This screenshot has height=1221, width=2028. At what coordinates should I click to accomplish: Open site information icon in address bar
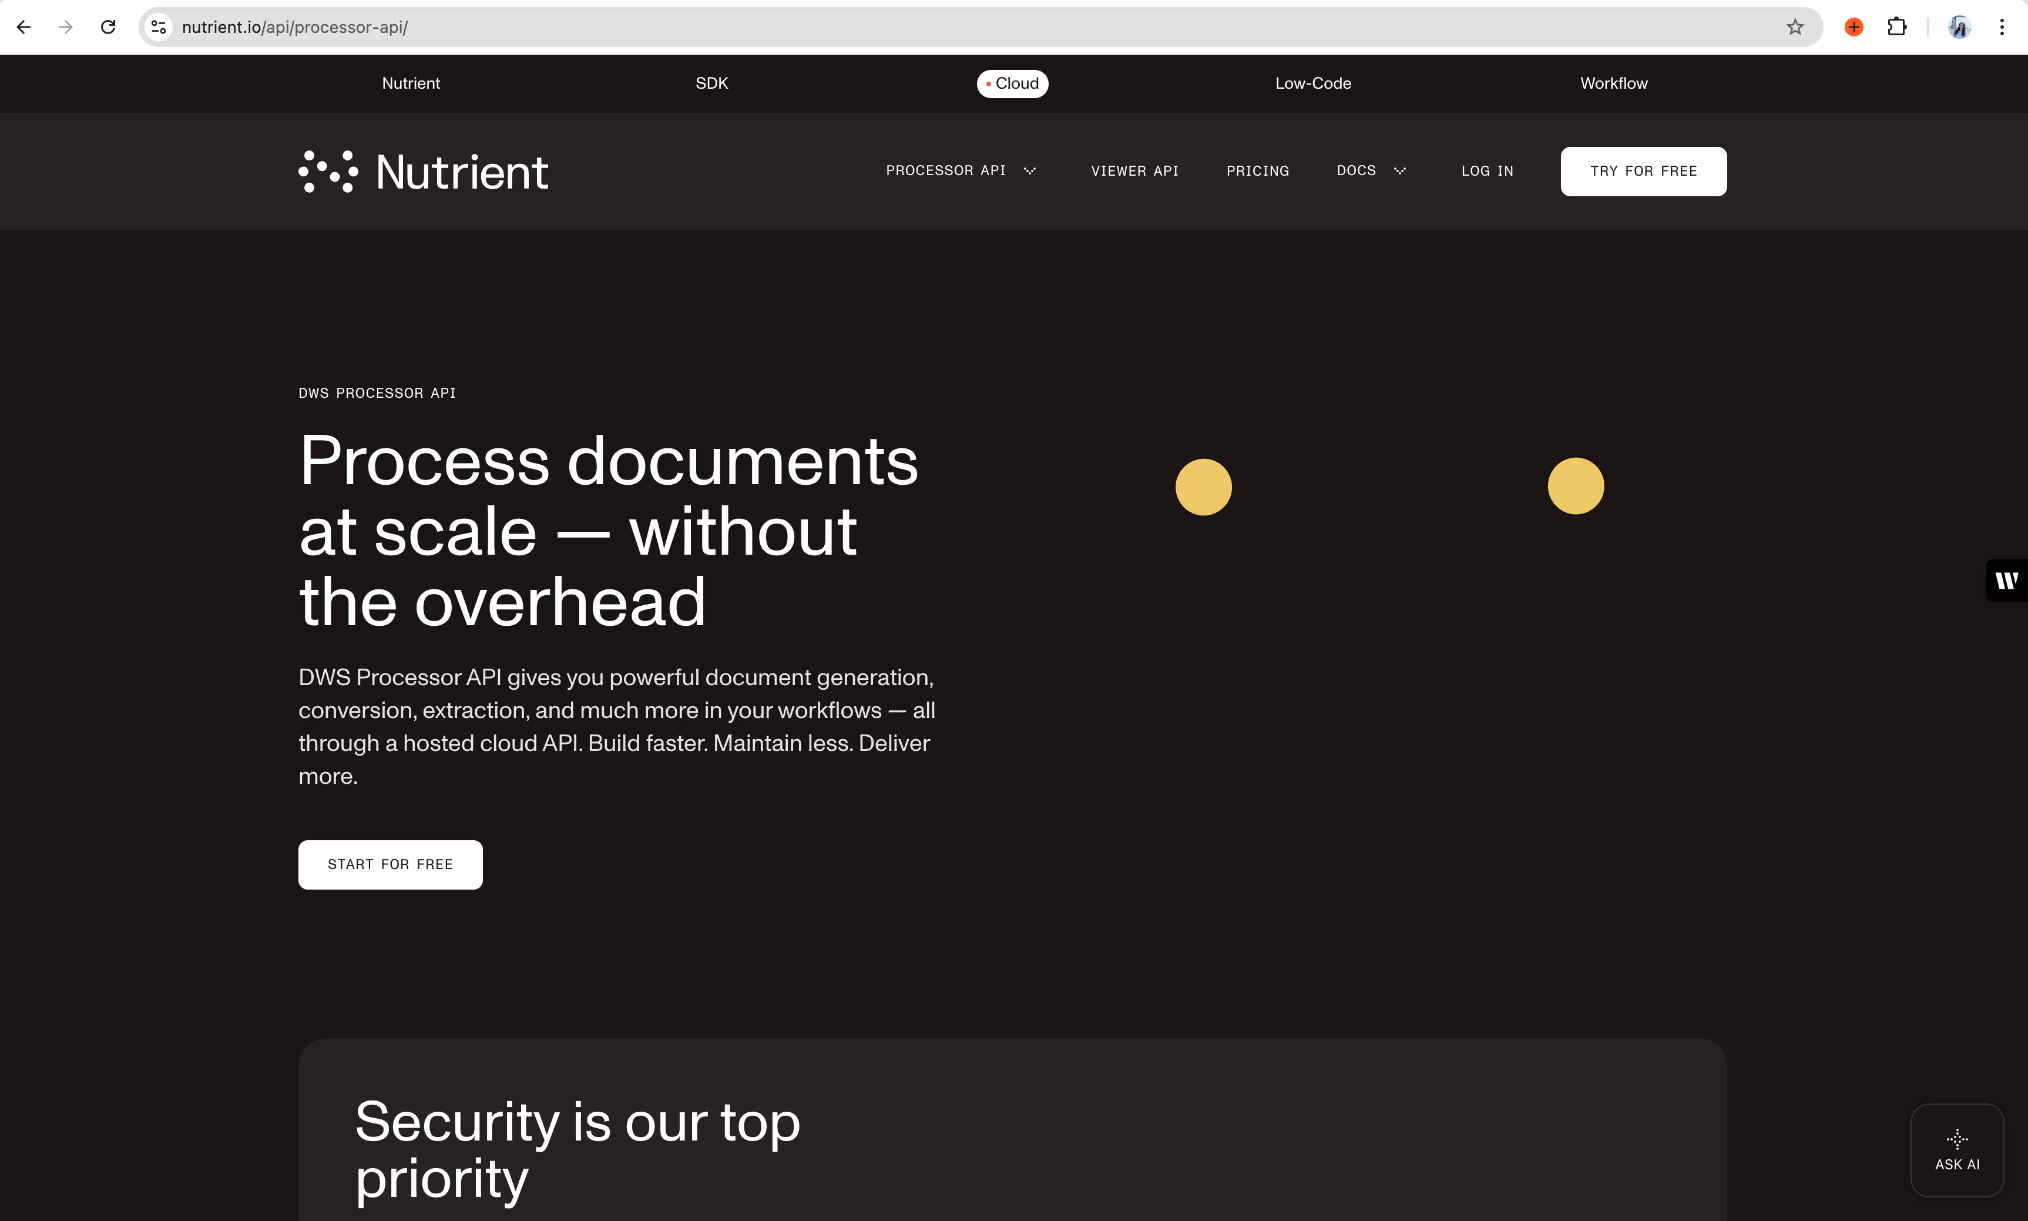click(159, 27)
